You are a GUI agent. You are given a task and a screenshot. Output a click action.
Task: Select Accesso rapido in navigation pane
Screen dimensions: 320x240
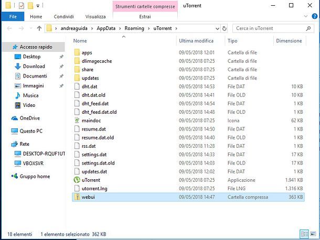pos(34,47)
